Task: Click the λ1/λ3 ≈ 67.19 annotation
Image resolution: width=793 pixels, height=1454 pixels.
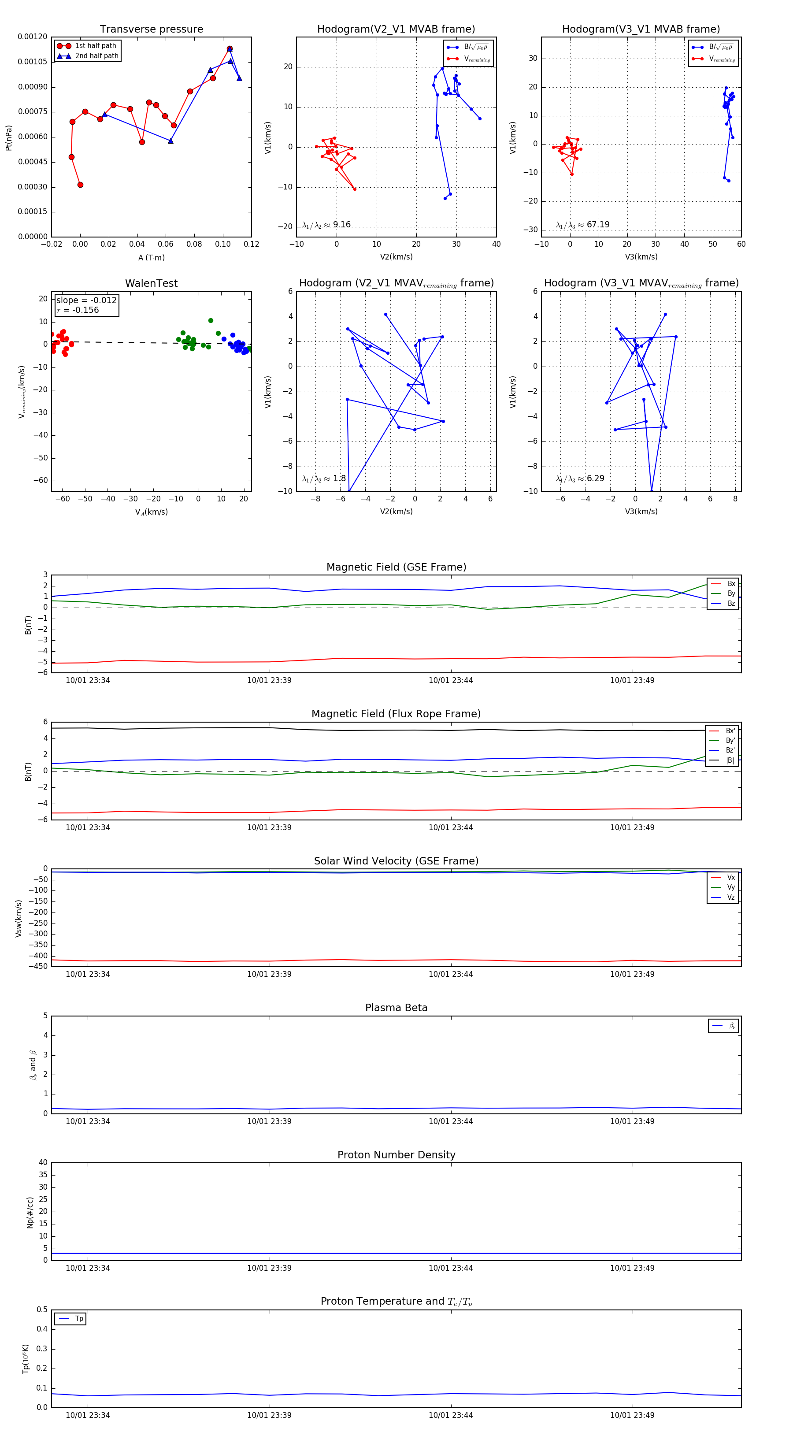Action: pyautogui.click(x=582, y=225)
